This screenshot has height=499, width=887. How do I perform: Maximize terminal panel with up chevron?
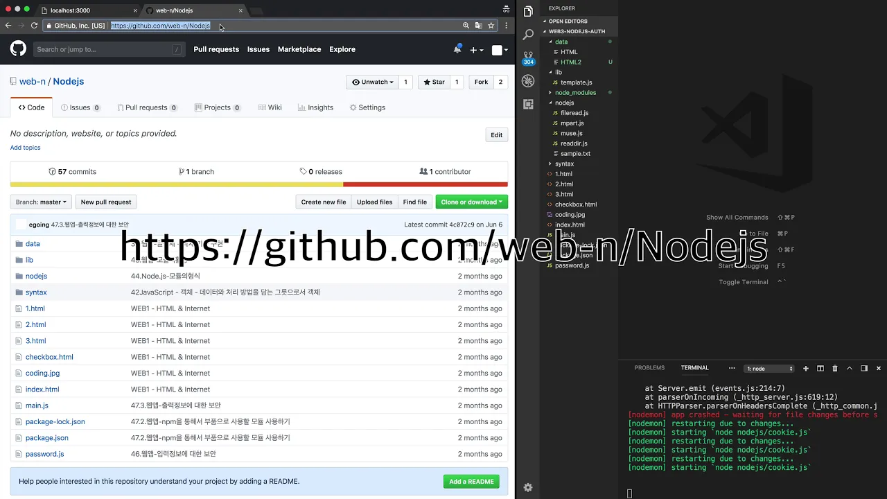(x=850, y=368)
